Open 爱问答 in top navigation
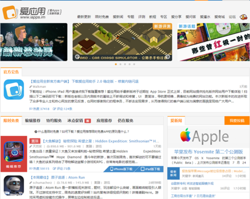 pos(190,17)
